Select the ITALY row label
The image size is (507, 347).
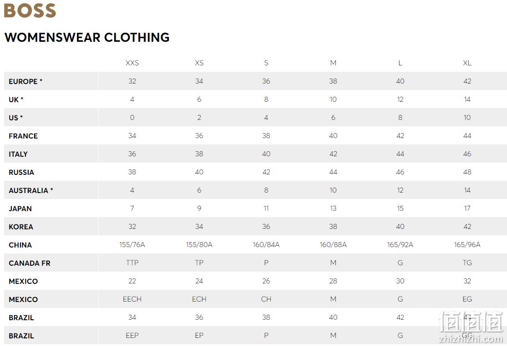pos(18,154)
